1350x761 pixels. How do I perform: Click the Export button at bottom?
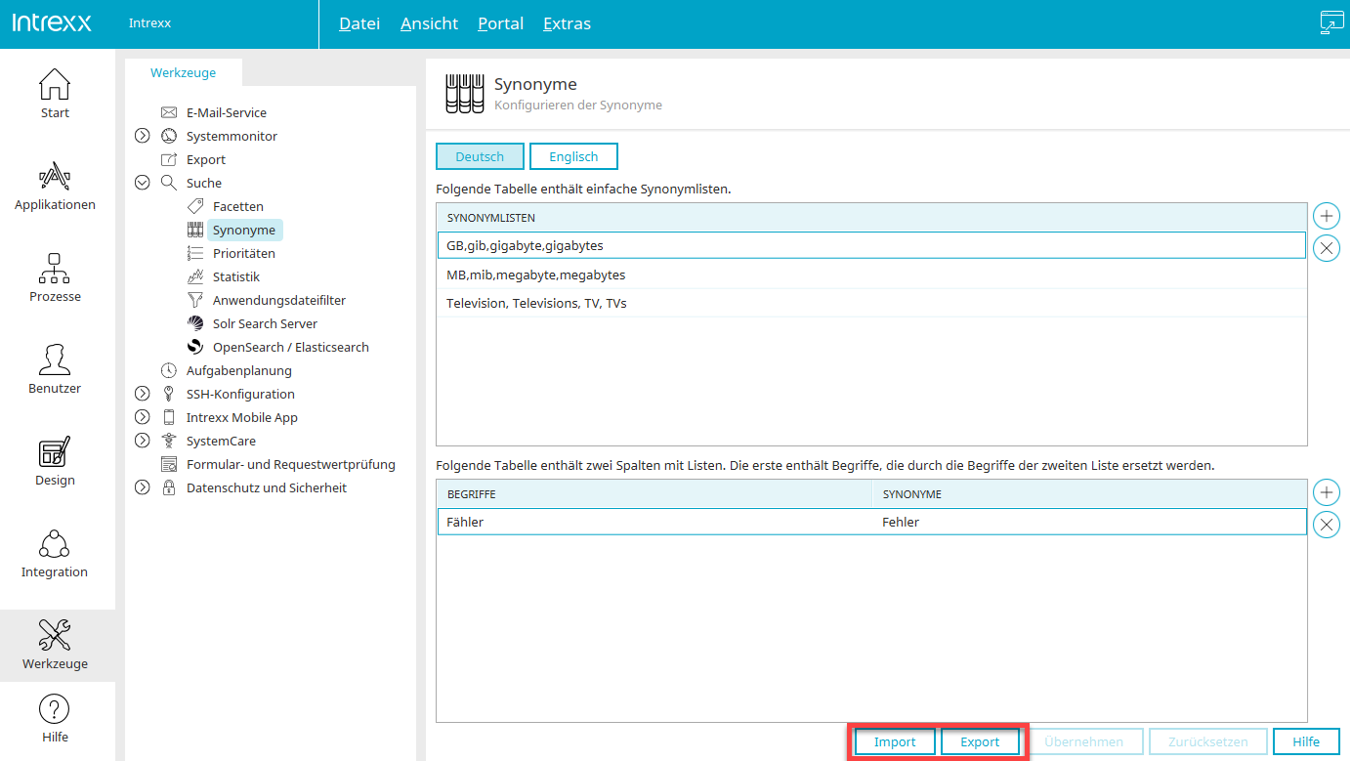click(x=980, y=741)
